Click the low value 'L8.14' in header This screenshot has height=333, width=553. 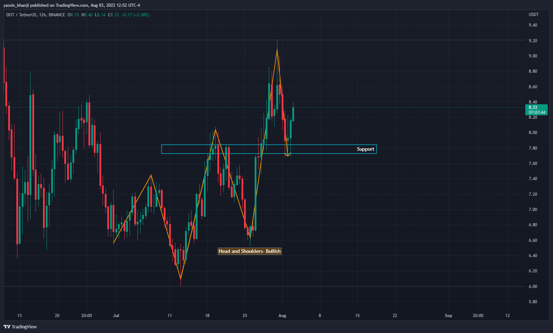coord(100,15)
